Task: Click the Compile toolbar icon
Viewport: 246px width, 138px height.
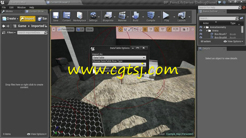Action: [151, 17]
